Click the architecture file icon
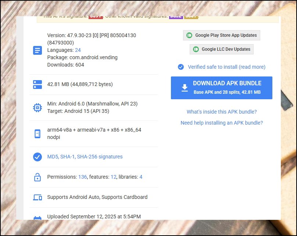The height and width of the screenshot is (236, 297). (x=37, y=134)
